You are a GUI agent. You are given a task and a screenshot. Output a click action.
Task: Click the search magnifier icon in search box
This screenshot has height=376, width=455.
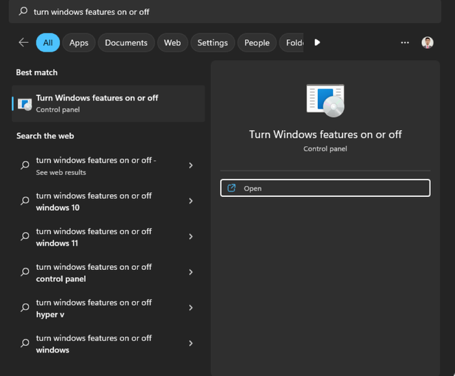(x=23, y=12)
